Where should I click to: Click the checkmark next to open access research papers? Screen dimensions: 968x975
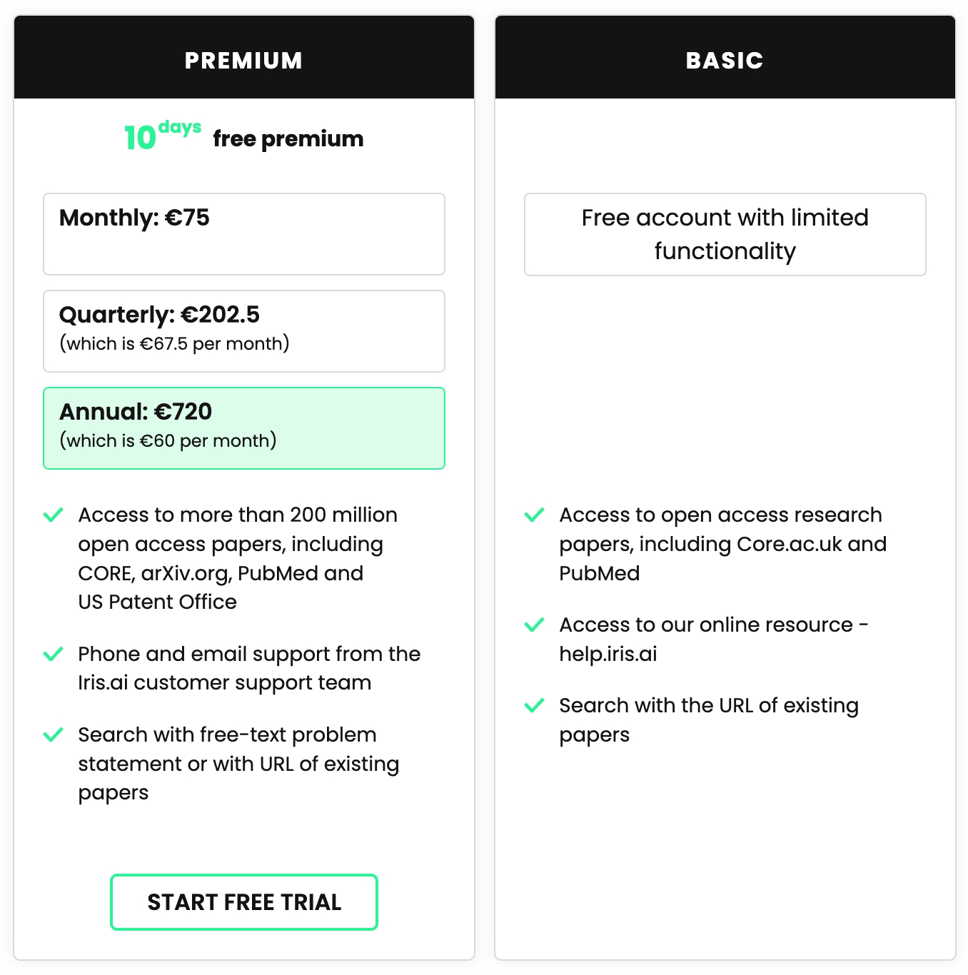coord(535,515)
